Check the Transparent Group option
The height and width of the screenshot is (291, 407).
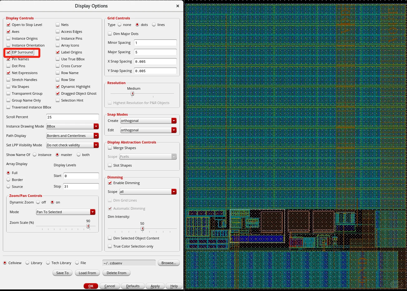[x=8, y=93]
